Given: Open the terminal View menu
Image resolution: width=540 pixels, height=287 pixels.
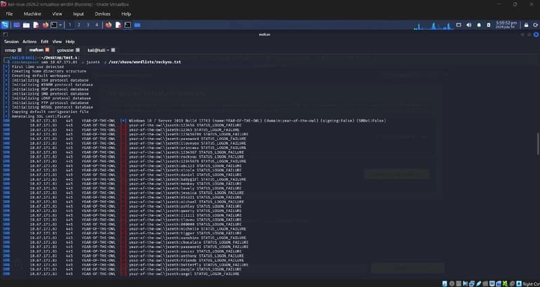Looking at the screenshot, I should pyautogui.click(x=57, y=42).
